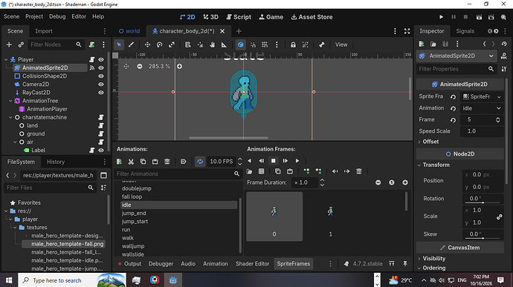513x287 pixels.
Task: Toggle Label node visibility
Action: 101,151
